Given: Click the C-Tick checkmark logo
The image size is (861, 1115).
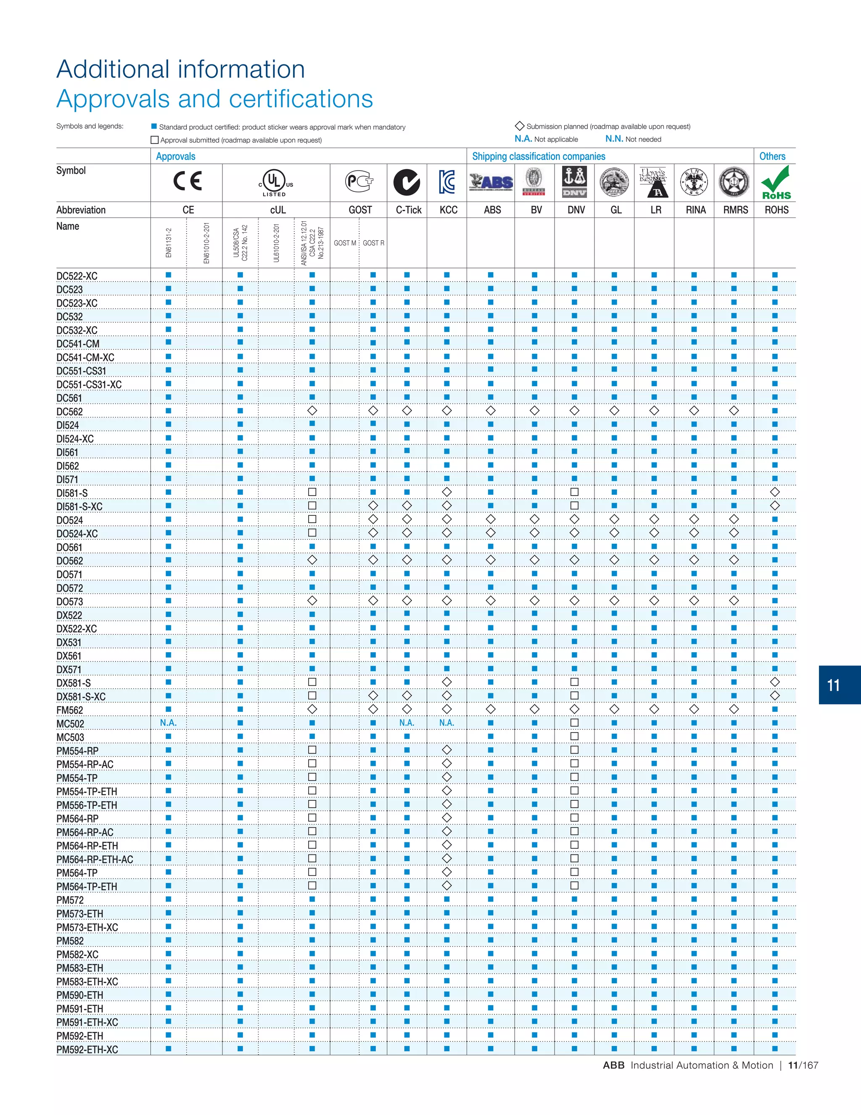Looking at the screenshot, I should point(407,182).
